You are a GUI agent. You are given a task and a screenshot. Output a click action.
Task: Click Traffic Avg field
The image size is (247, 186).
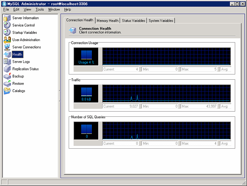point(225,106)
